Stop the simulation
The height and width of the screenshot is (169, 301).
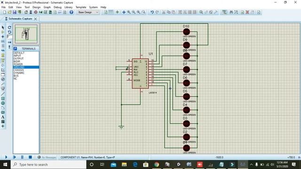tap(30, 157)
